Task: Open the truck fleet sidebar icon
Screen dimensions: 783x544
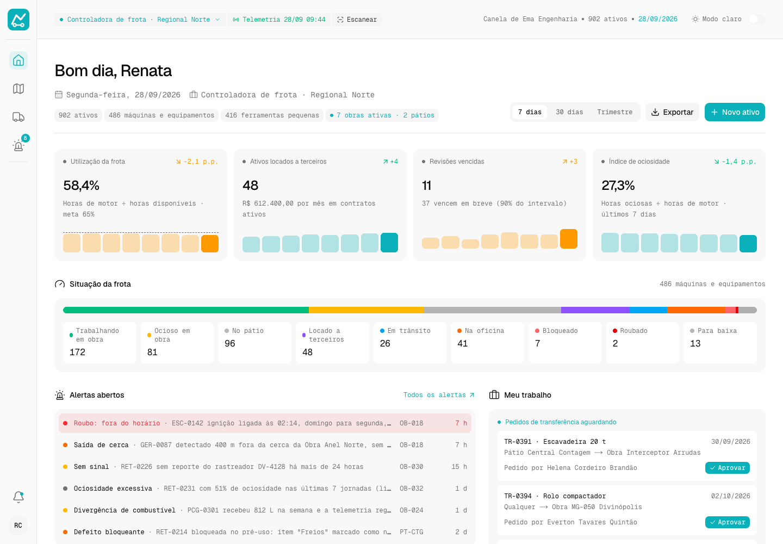Action: [18, 117]
